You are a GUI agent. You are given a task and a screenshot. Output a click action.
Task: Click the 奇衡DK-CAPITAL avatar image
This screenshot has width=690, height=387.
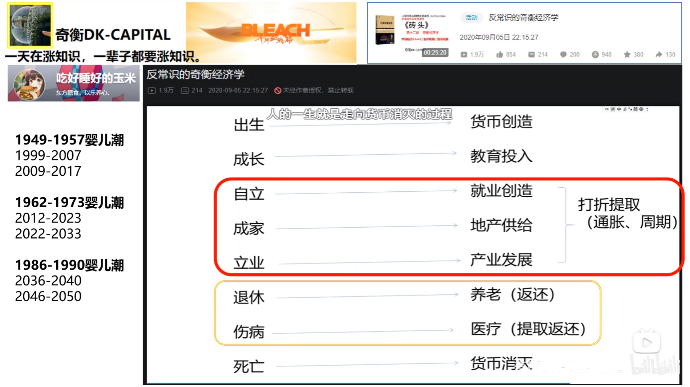[30, 25]
